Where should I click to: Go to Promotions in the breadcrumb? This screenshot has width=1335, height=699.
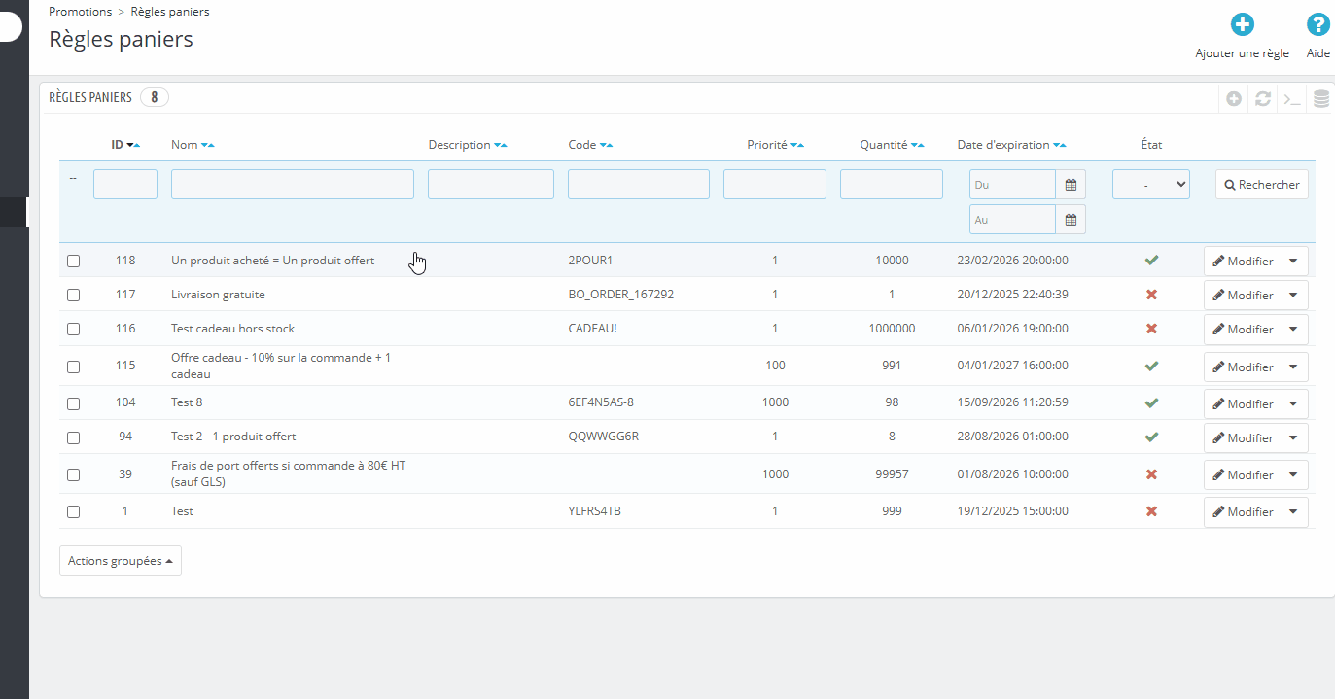(x=81, y=12)
